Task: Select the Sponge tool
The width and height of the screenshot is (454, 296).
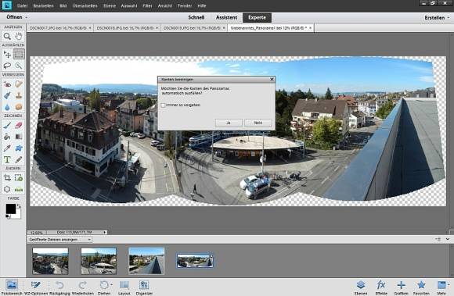Action: coord(19,107)
